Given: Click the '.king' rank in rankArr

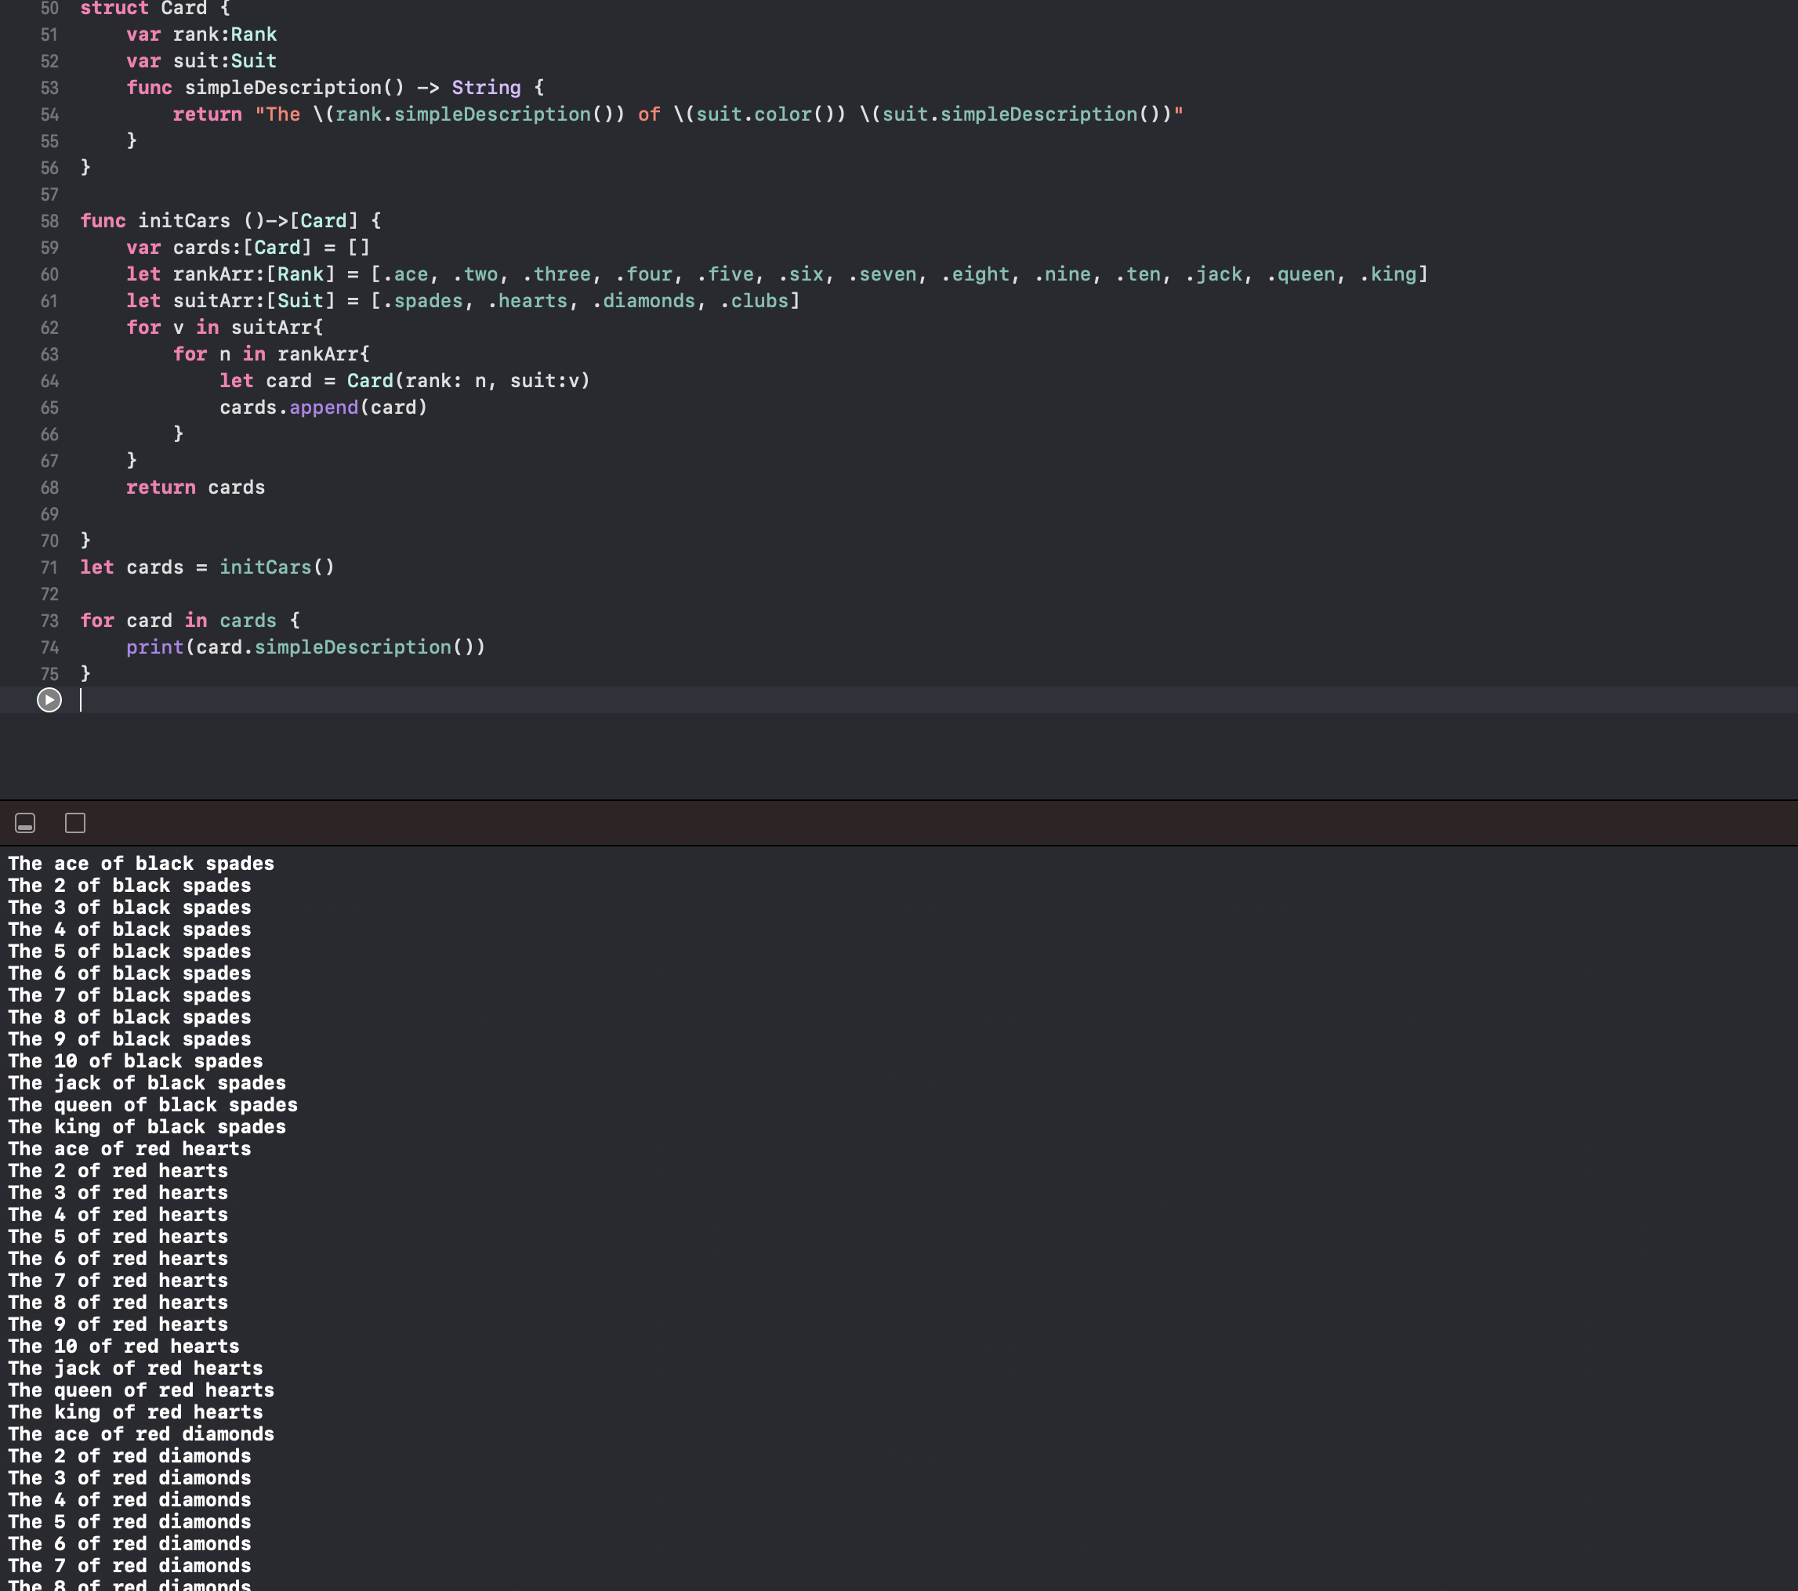Looking at the screenshot, I should click(1388, 274).
